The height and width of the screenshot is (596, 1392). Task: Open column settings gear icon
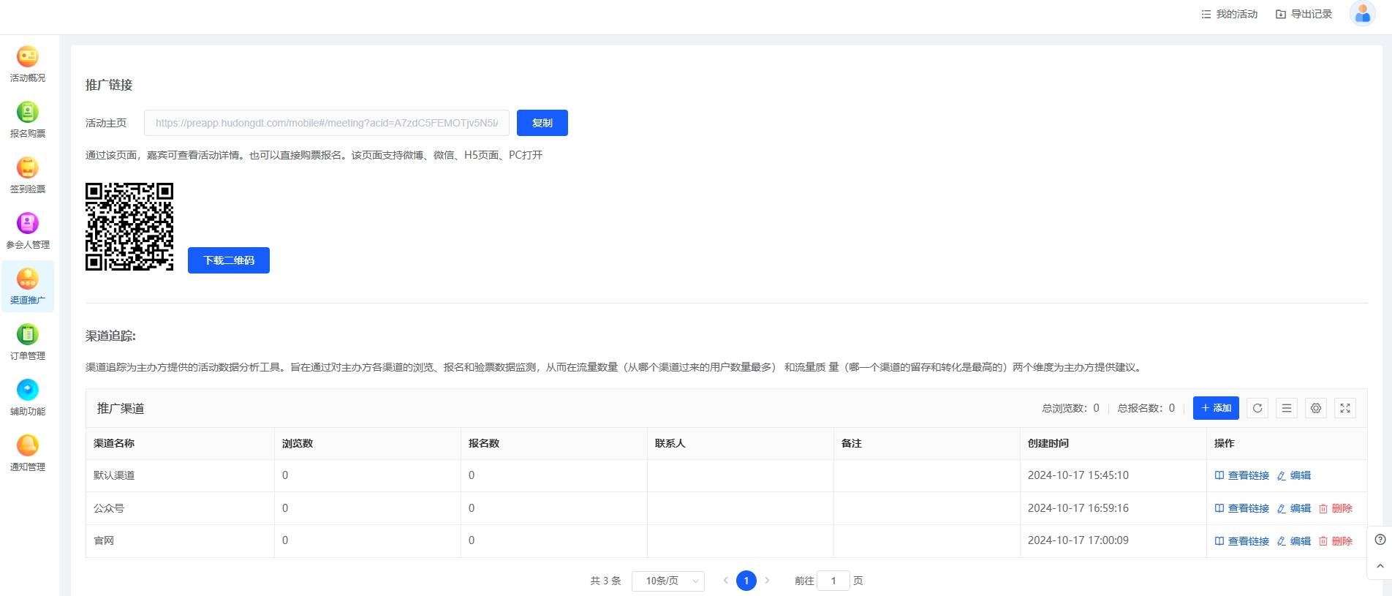[x=1316, y=408]
